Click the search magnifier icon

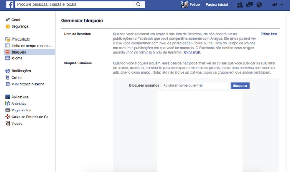(138, 4)
